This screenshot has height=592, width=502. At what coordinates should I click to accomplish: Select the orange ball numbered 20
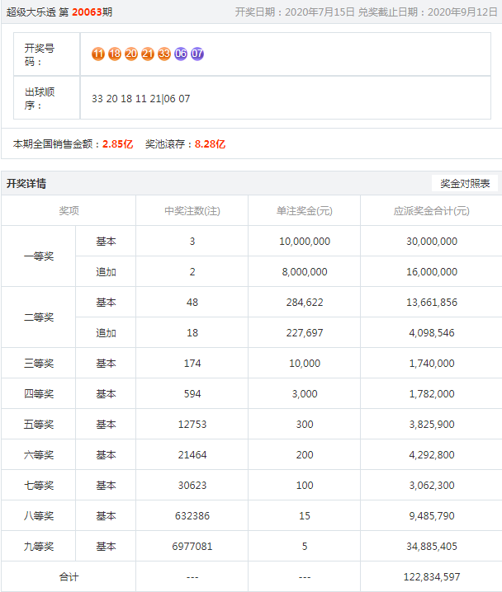tap(131, 54)
